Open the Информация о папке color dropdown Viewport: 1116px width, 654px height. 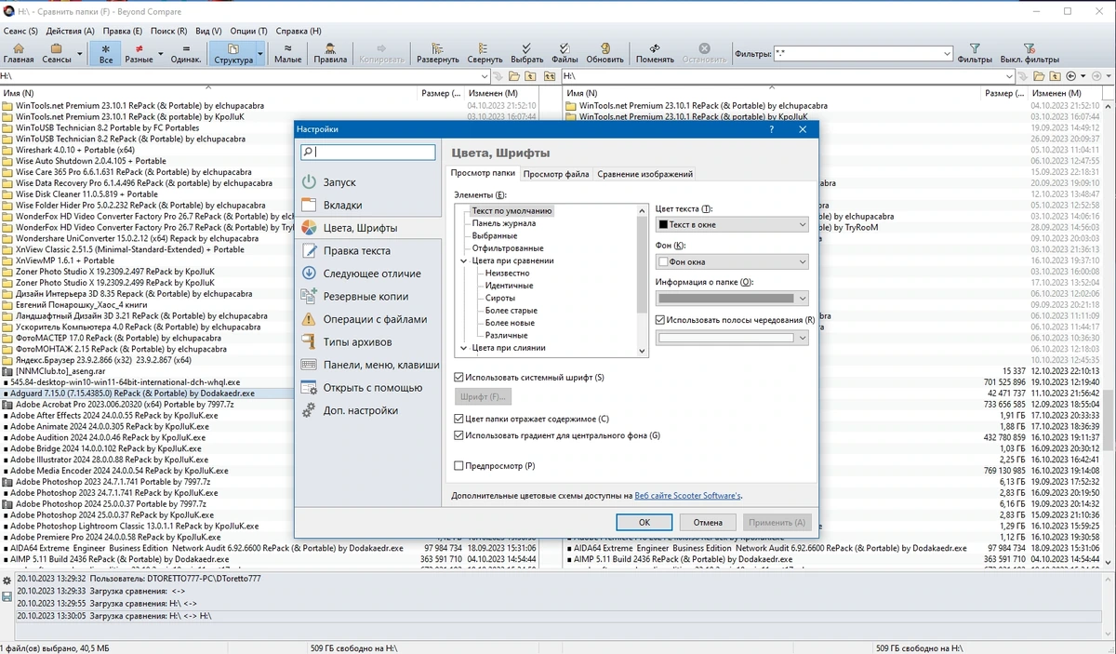(x=732, y=298)
